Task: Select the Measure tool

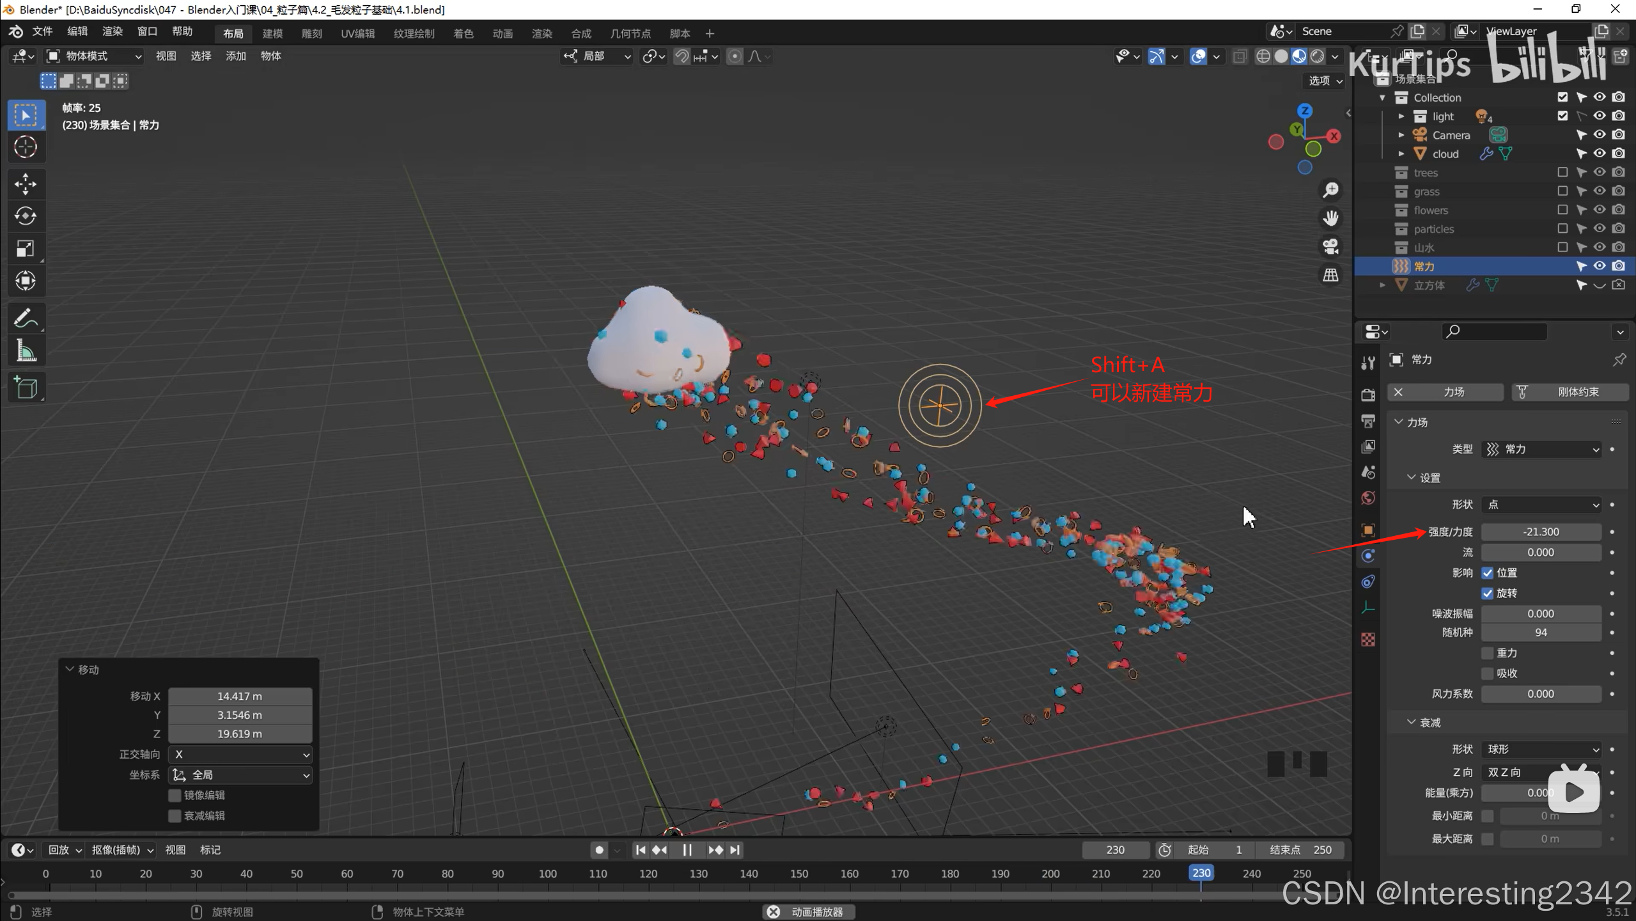Action: point(26,350)
